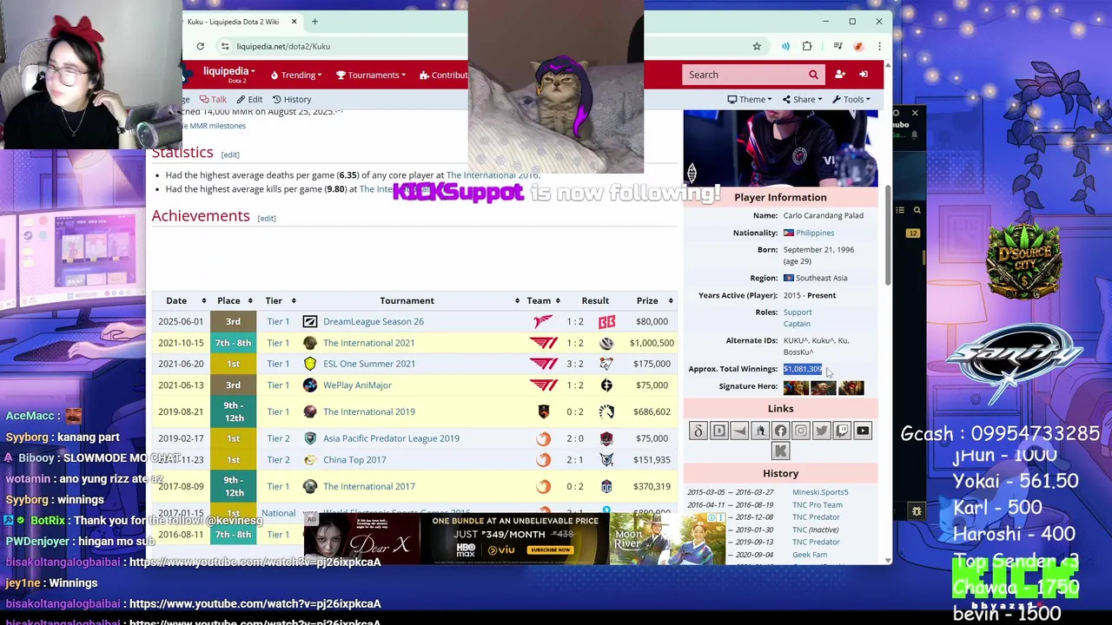Screen dimensions: 1112x625
Task: Open Philippines nationality link
Action: click(815, 233)
